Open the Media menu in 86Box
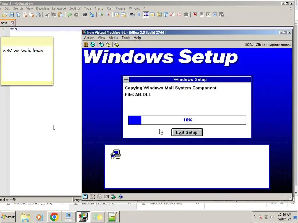This screenshot has width=298, height=223. click(113, 38)
